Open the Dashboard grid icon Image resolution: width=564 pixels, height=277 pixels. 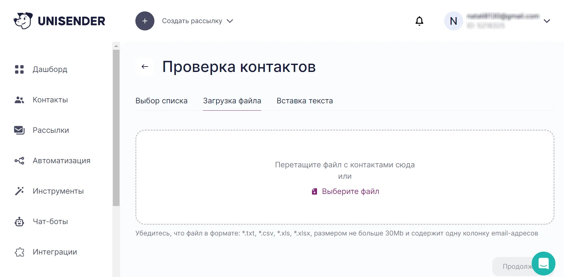[x=19, y=69]
